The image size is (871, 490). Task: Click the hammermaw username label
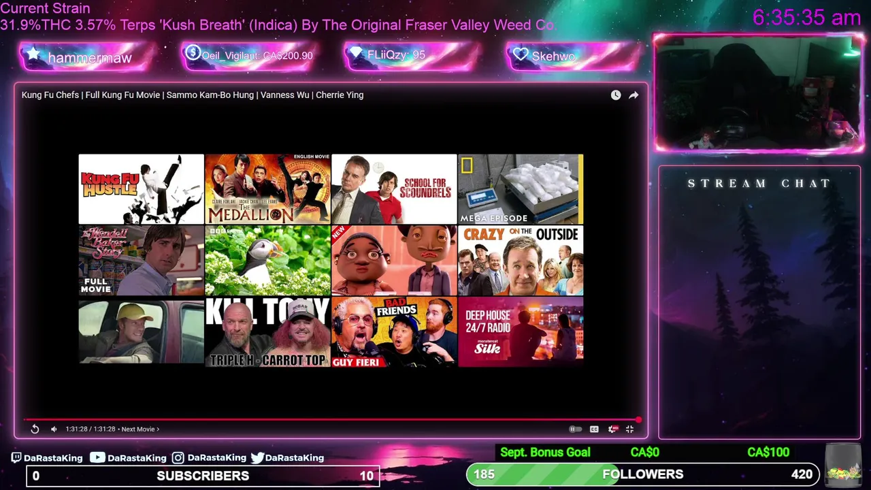(x=90, y=59)
